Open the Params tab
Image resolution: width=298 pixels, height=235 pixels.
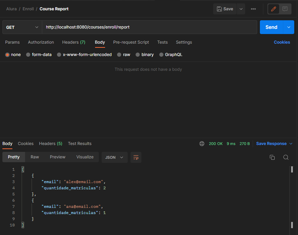tap(12, 42)
